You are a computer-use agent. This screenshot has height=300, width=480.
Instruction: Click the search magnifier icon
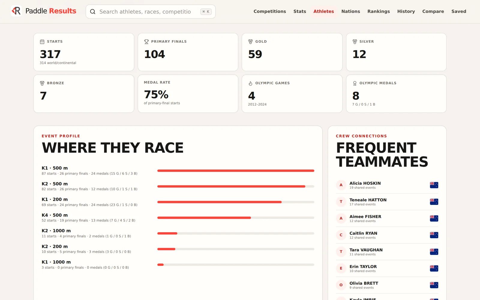pyautogui.click(x=93, y=12)
